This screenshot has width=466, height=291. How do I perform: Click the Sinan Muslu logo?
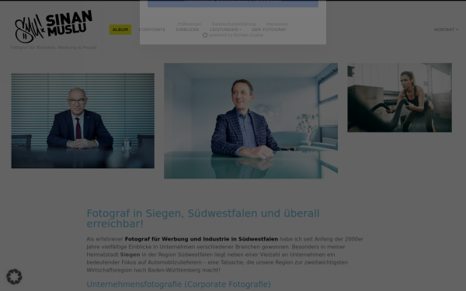pos(54,26)
